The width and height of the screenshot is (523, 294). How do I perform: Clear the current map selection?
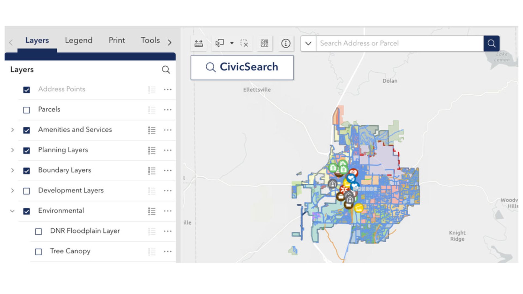(x=244, y=43)
